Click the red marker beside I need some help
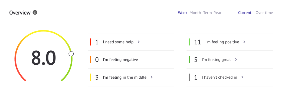 90,42
